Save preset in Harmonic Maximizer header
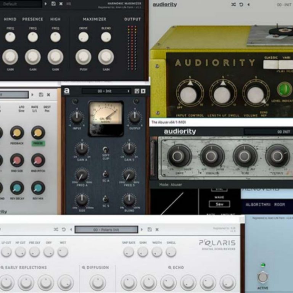The height and width of the screenshot is (293, 293). [53, 3]
